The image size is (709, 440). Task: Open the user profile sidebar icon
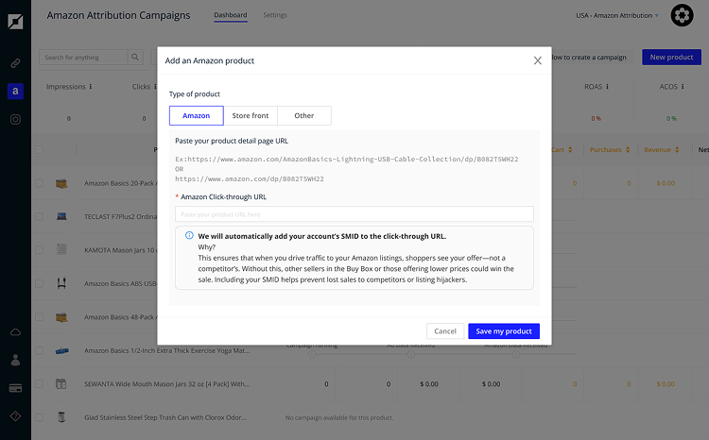pos(15,360)
